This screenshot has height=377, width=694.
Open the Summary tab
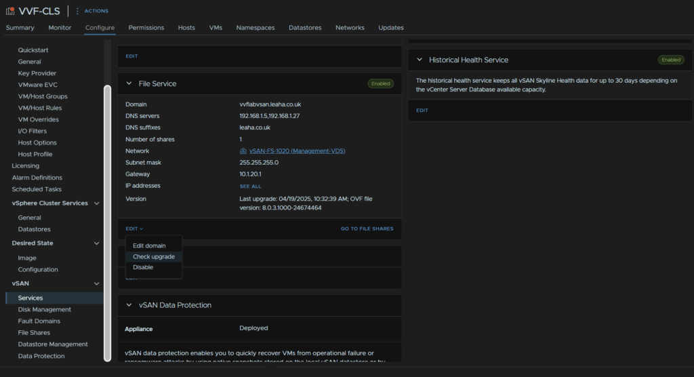click(20, 28)
